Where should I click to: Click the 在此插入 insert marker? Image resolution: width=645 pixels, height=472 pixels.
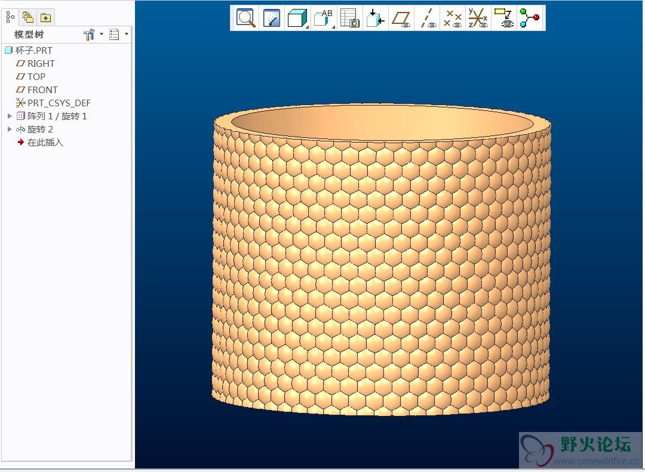[45, 142]
